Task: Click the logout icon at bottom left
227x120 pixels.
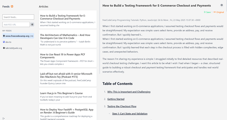Action: coord(4,118)
